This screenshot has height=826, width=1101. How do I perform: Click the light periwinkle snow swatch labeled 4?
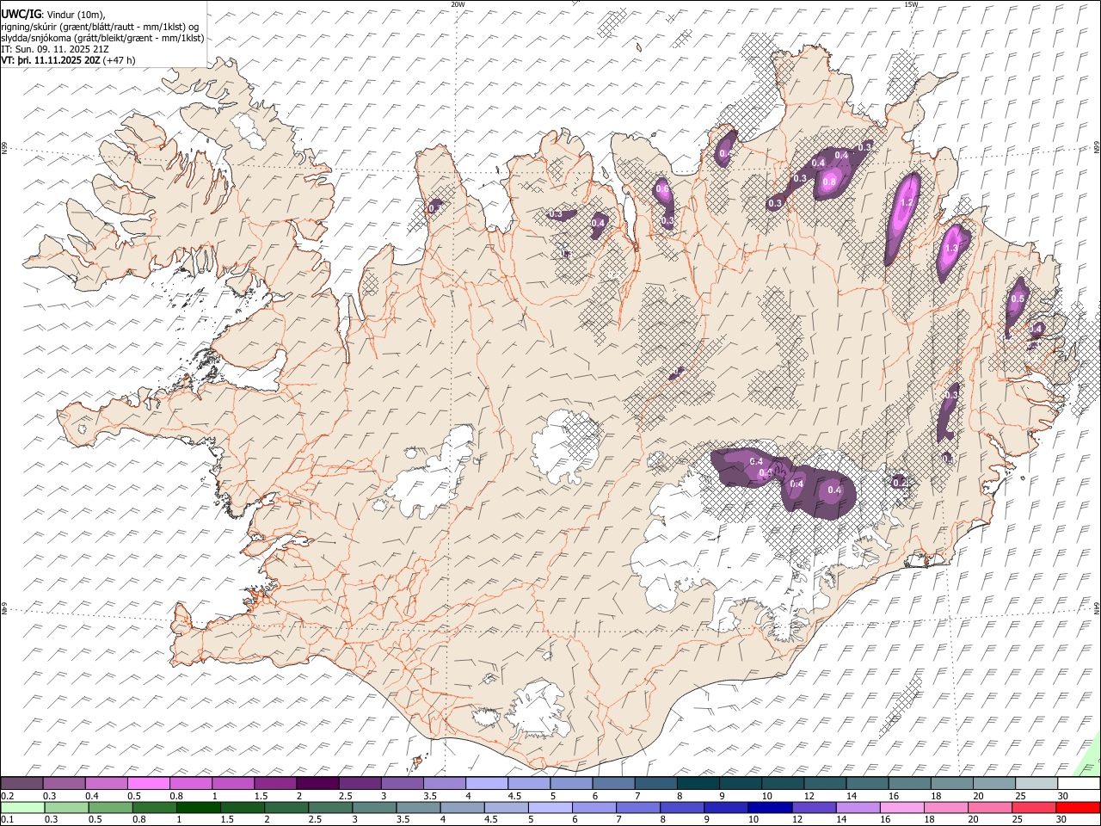pos(487,784)
